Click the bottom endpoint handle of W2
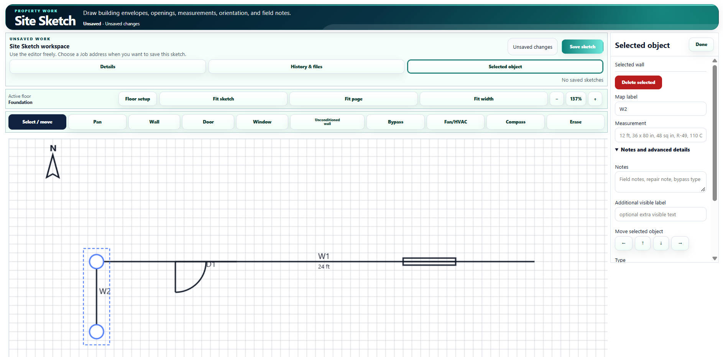 [97, 332]
